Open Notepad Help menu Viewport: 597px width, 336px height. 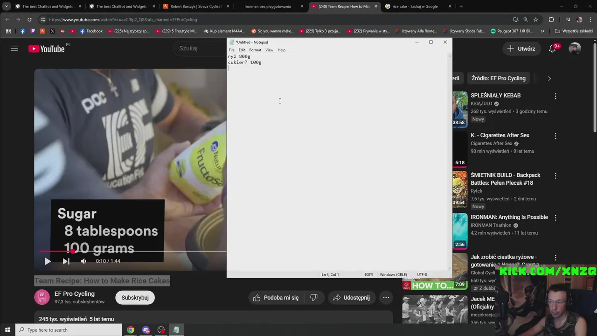click(281, 50)
